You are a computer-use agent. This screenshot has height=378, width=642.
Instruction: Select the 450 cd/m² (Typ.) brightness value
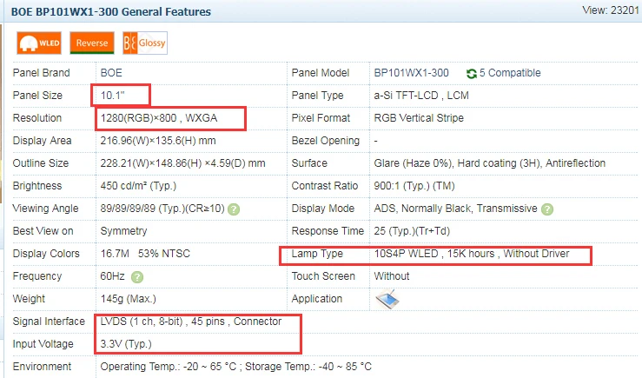pos(138,186)
